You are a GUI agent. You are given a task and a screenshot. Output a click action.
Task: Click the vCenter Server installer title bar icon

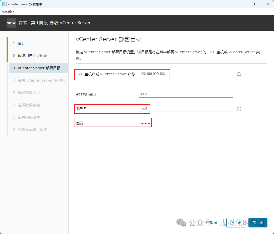[4, 4]
